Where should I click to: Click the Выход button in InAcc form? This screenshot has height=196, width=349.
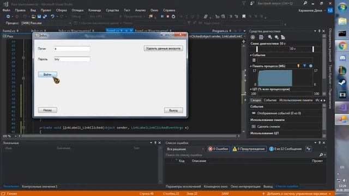pos(173,110)
